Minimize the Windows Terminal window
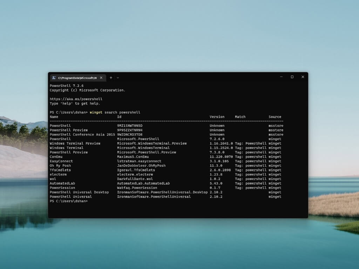 click(282, 77)
